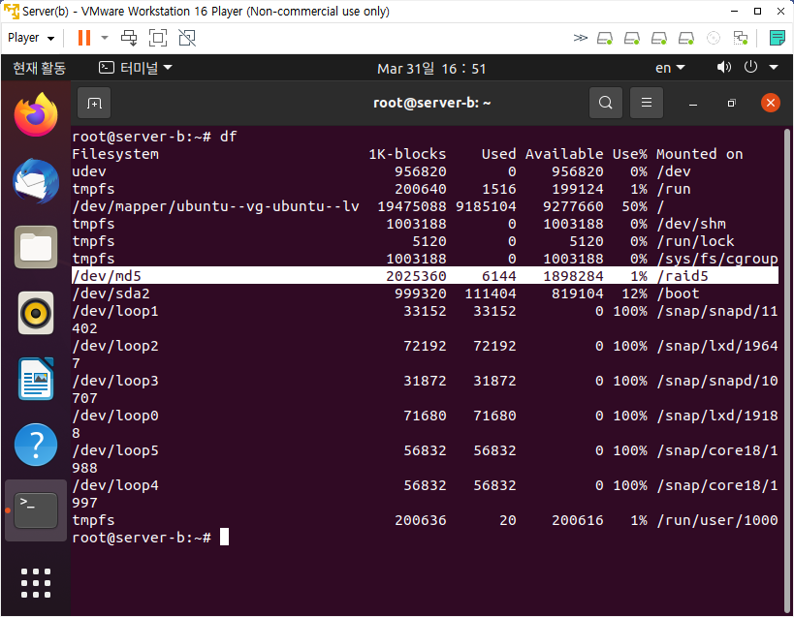Click the /dev/loop3 filesystem entry
Image resolution: width=794 pixels, height=617 pixels.
pos(115,381)
